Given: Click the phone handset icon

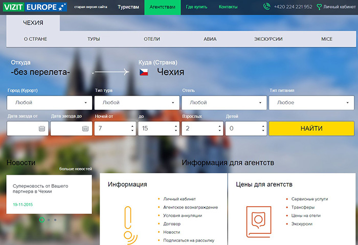Looking at the screenshot, I should coord(266,7).
